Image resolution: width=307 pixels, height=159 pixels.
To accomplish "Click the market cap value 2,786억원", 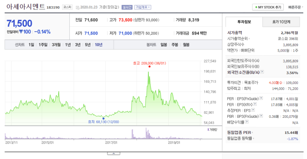I will (x=289, y=33).
